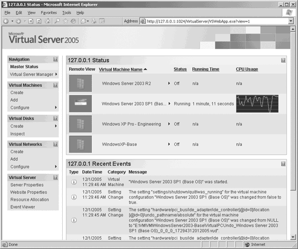Open the Favorites star toolbar icon
The height and width of the screenshot is (249, 298).
65,21
